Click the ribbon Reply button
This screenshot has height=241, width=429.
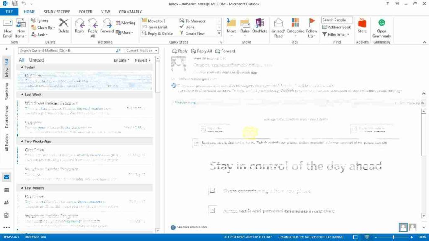80,26
